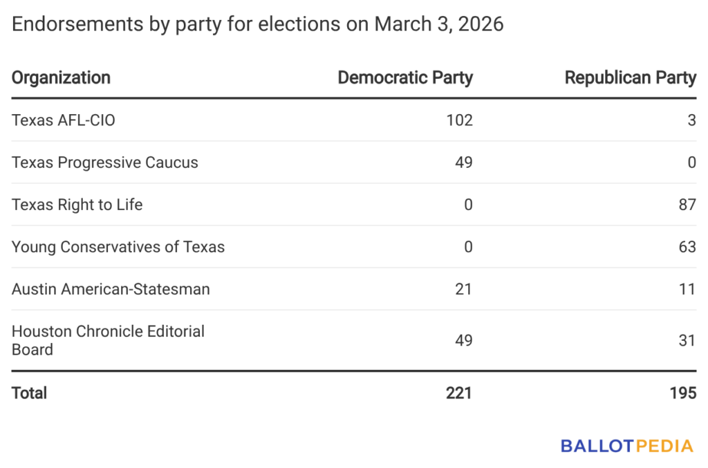The image size is (708, 468).
Task: Click the endorsements by party chart title
Action: [258, 25]
